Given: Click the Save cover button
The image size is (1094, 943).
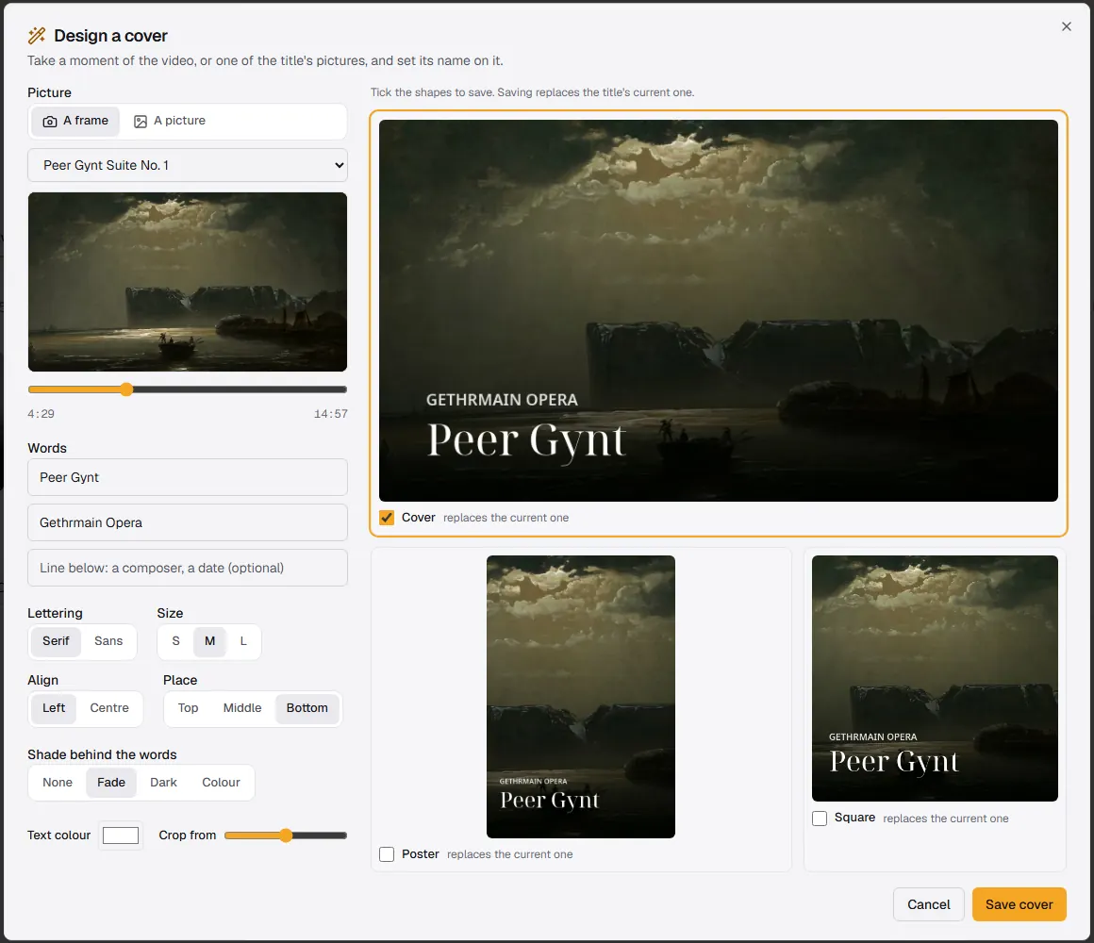Looking at the screenshot, I should click(x=1019, y=904).
